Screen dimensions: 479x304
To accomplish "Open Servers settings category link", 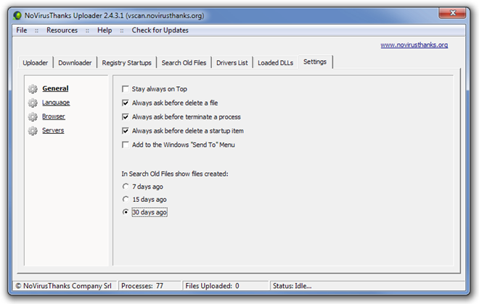I will point(53,130).
